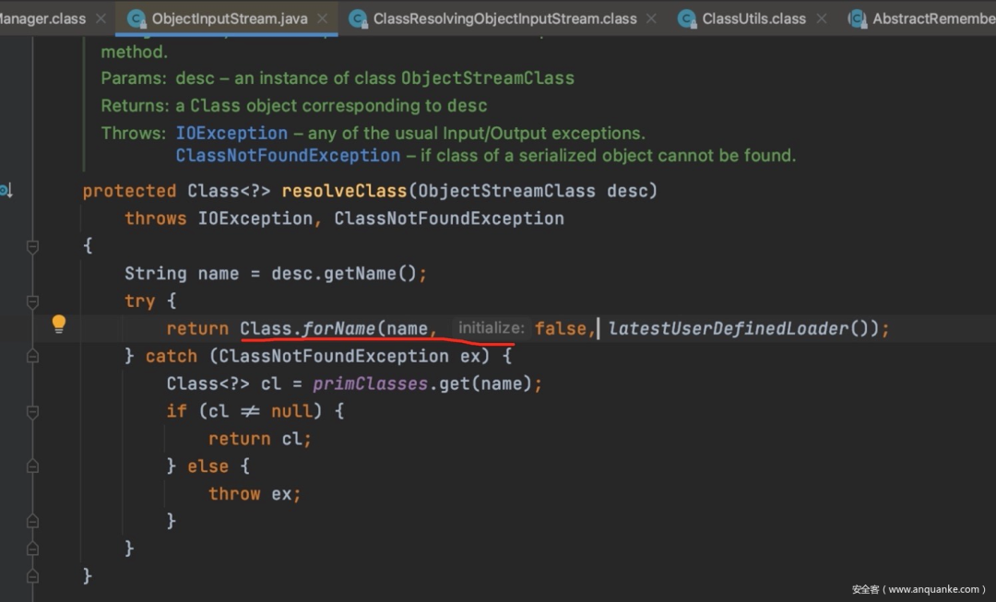Place the cursor on latestUserDefinedLoader()
The width and height of the screenshot is (996, 602).
738,329
